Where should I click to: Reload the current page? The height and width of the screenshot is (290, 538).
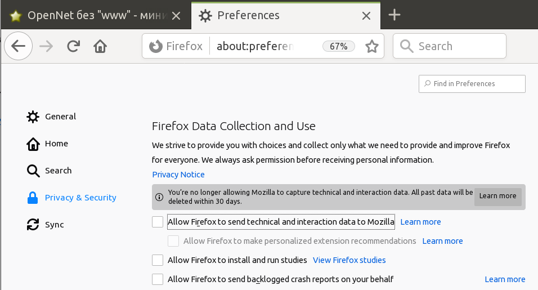73,46
